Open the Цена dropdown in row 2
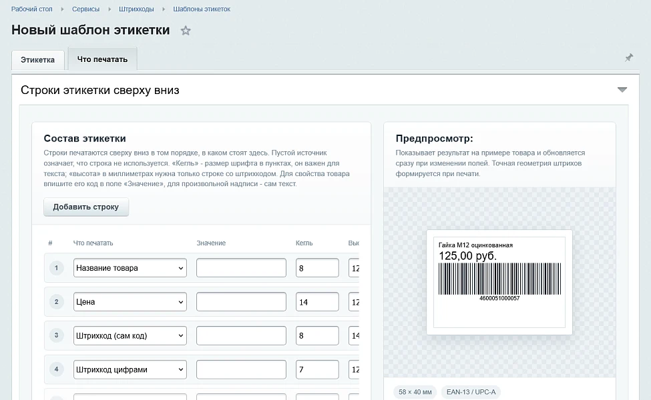Viewport: 651px width, 400px height. coord(130,302)
